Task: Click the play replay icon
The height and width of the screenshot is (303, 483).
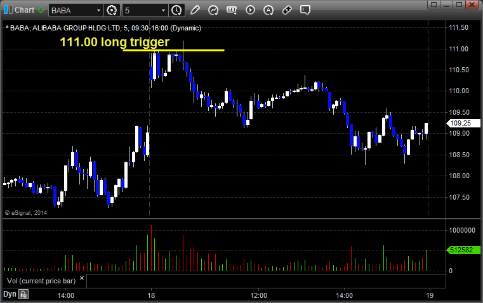Action: [x=250, y=10]
